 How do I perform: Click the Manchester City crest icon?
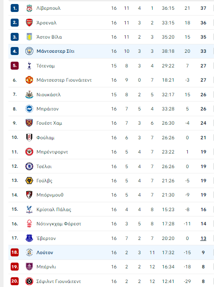click(x=29, y=51)
